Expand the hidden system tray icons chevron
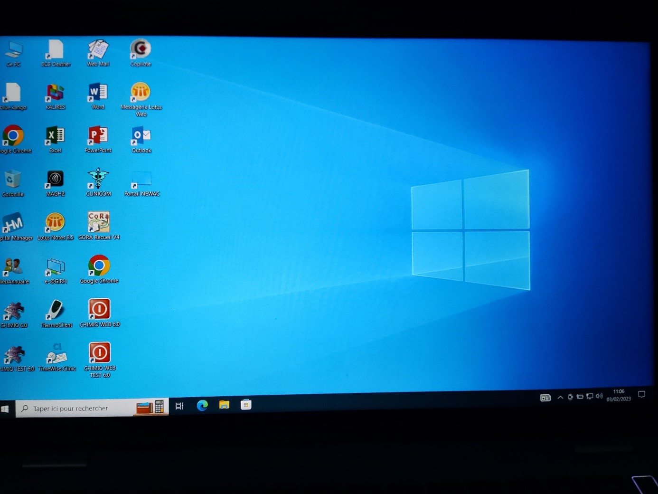Image resolution: width=658 pixels, height=494 pixels. point(560,397)
